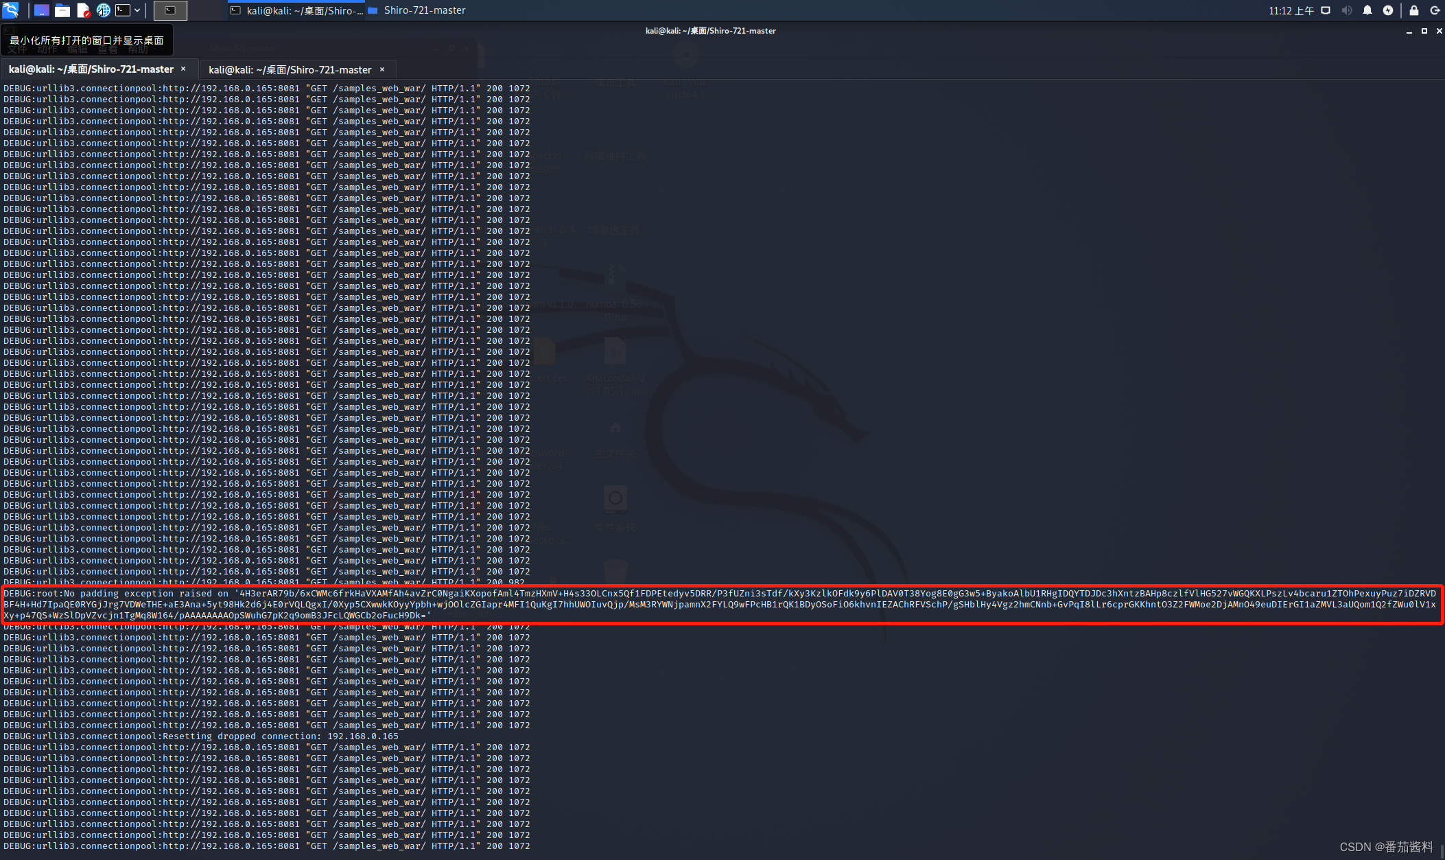Screen dimensions: 1445x860
Task: Select the workspace switcher thumbnail
Action: (170, 10)
